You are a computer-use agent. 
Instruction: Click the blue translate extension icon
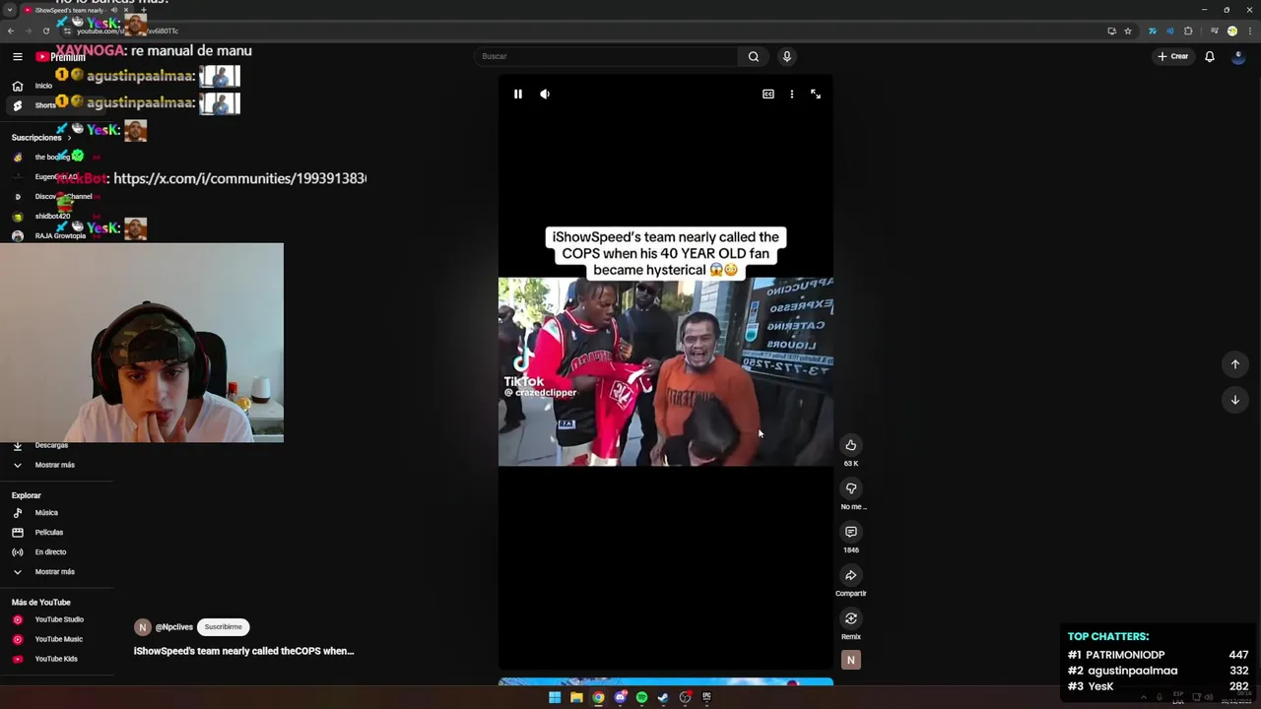1152,31
